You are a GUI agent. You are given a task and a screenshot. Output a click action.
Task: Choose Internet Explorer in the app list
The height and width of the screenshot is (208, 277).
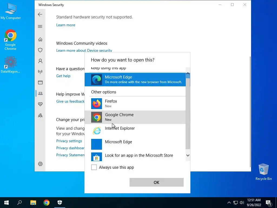(x=135, y=131)
